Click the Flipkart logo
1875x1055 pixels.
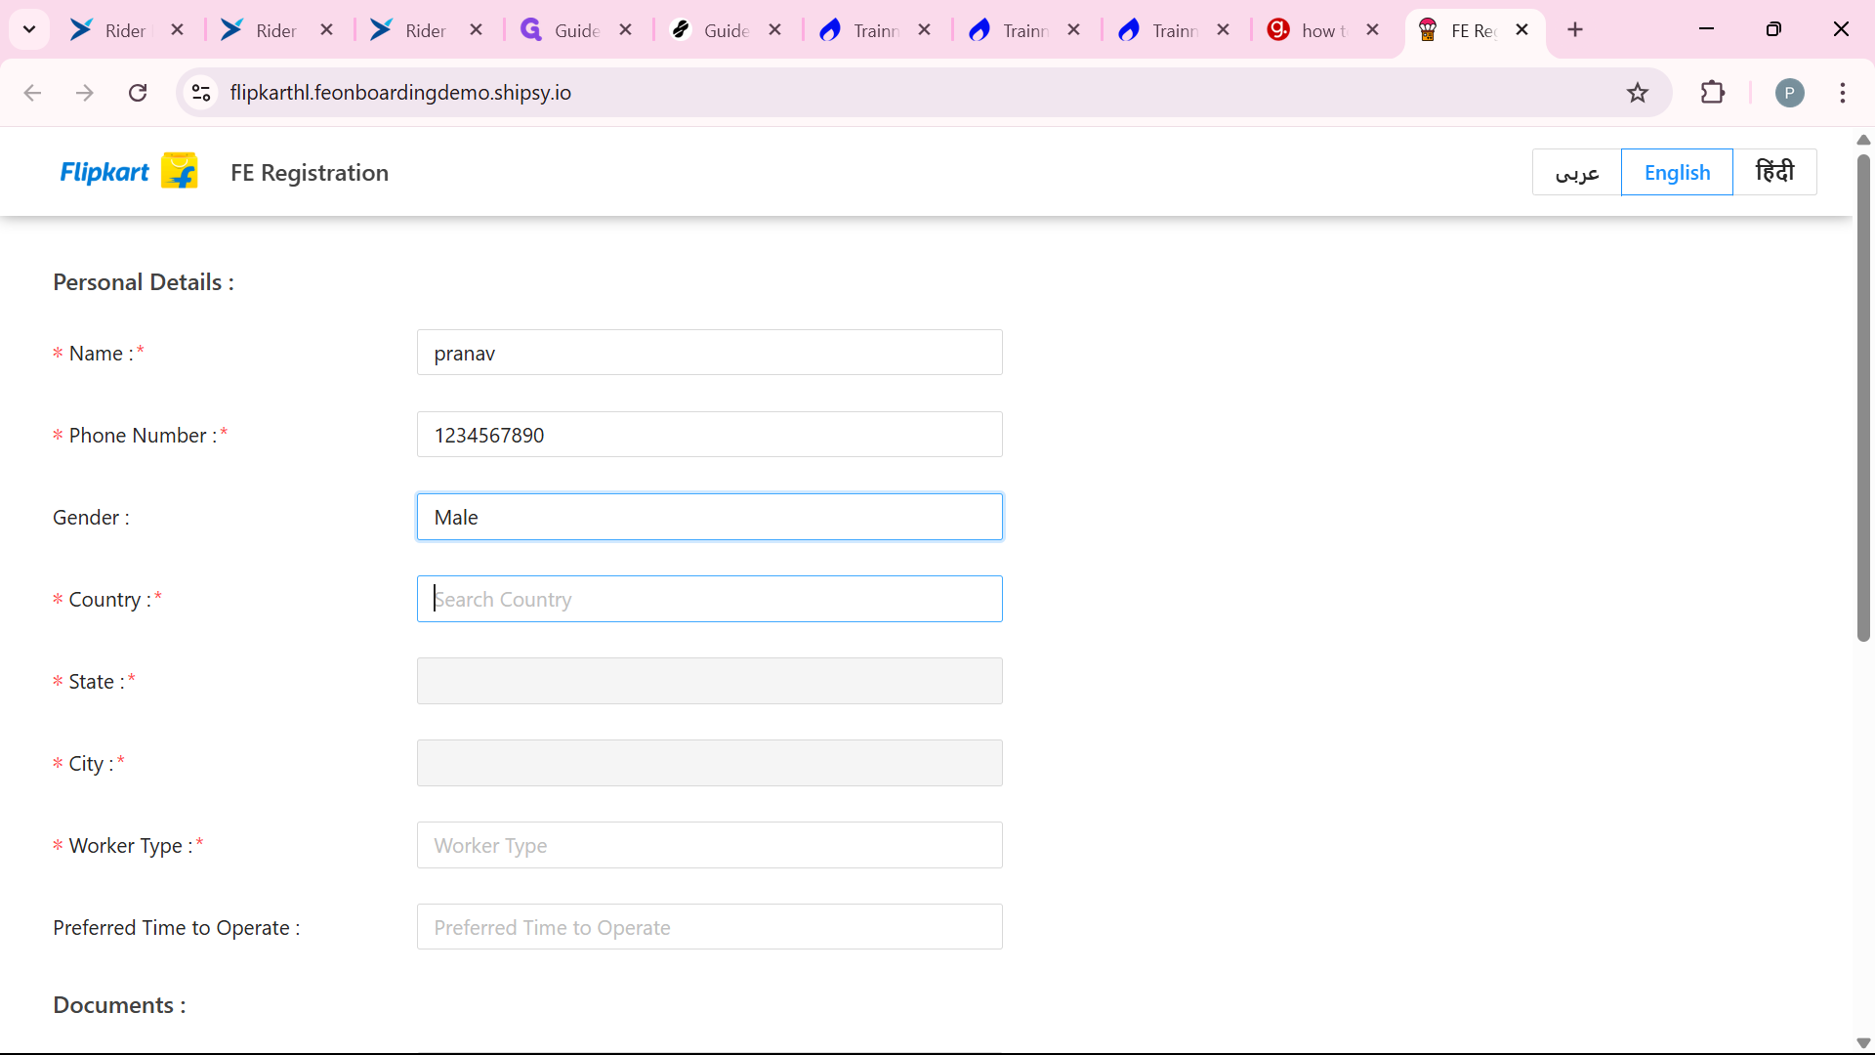click(x=129, y=172)
